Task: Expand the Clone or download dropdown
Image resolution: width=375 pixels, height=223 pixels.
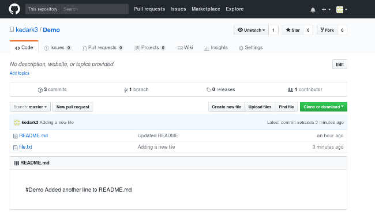Action: (324, 107)
